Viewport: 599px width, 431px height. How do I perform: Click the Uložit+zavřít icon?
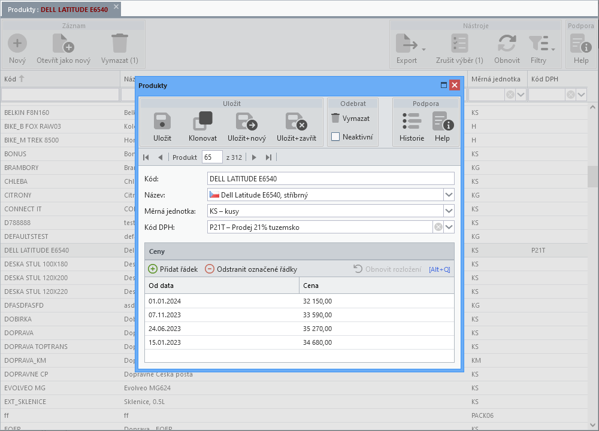coord(296,122)
